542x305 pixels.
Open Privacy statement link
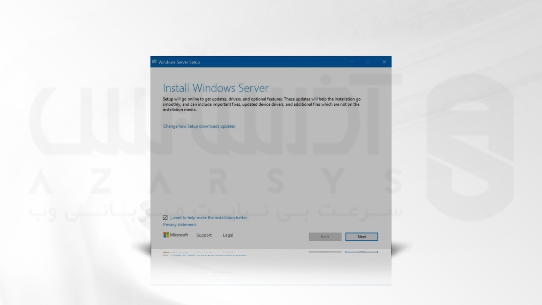(x=180, y=225)
